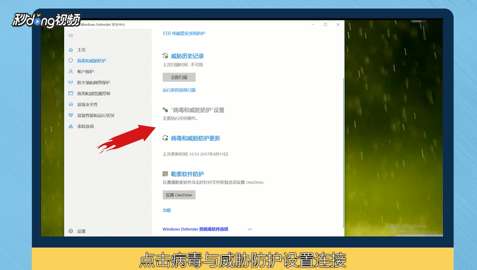Open the hamburger navigation menu
The width and height of the screenshot is (477, 270).
(x=71, y=35)
